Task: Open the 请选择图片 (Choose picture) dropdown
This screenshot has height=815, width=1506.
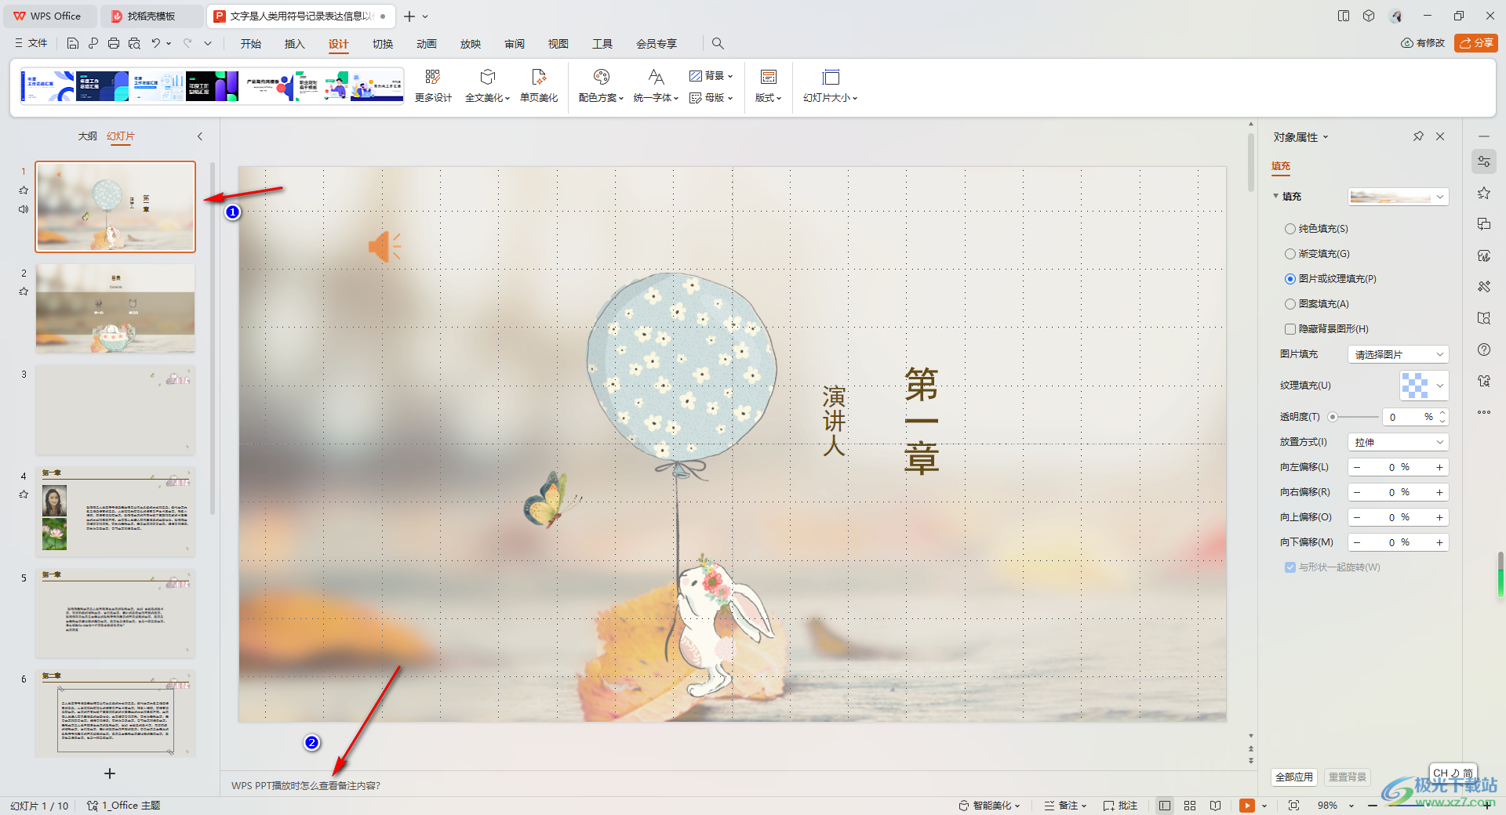Action: click(x=1398, y=354)
